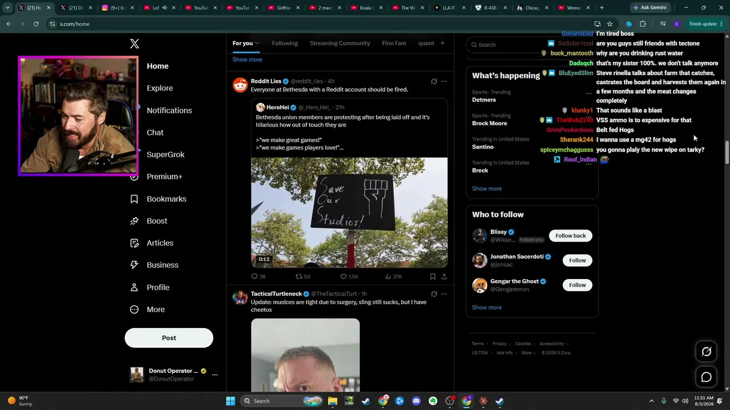Click Show more above Reddit Lies post
Screen dimensions: 730x410
coord(248,59)
